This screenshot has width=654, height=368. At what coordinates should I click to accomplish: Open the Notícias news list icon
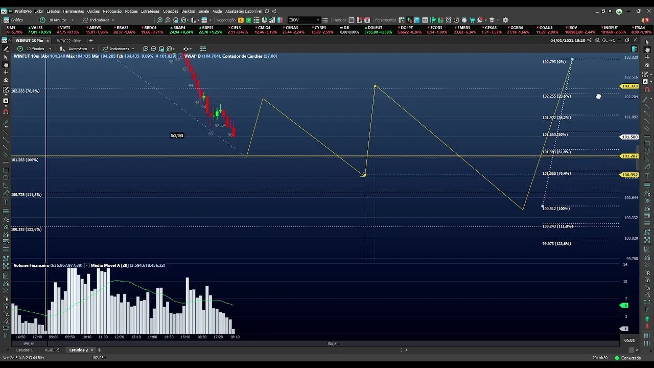352,20
